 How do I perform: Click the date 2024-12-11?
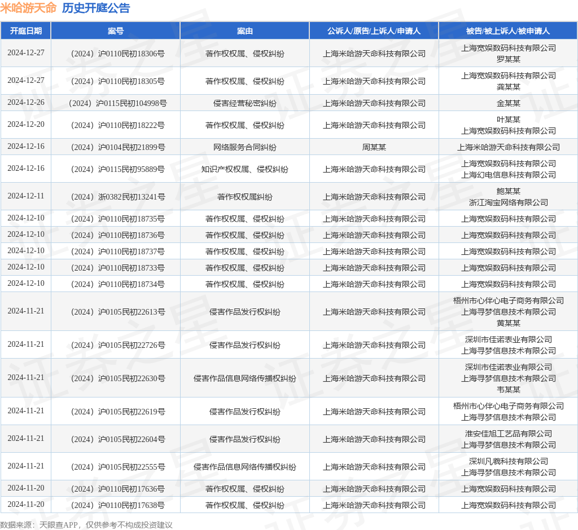click(x=26, y=196)
